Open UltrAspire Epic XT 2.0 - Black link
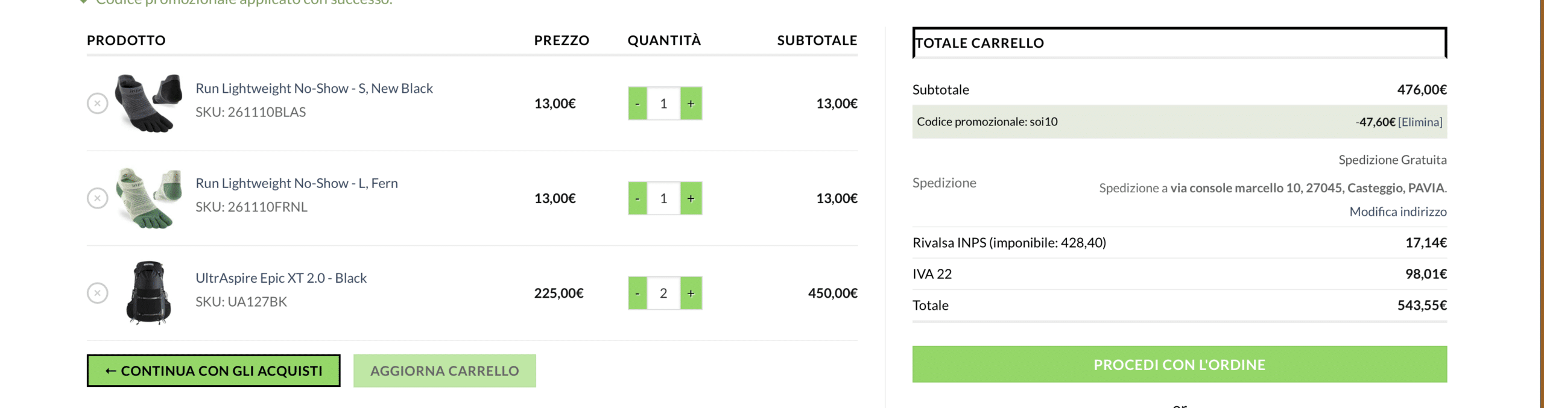The width and height of the screenshot is (1544, 408). coord(281,278)
